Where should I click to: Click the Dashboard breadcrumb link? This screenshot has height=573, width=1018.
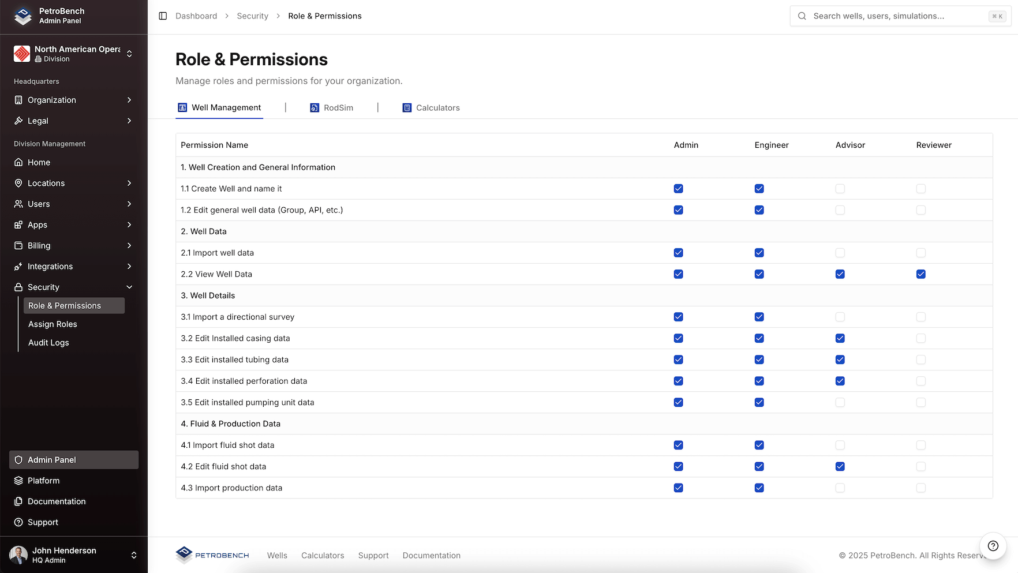coord(196,16)
